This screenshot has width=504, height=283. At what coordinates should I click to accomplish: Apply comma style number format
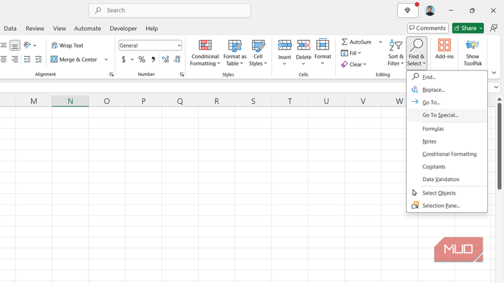click(153, 60)
